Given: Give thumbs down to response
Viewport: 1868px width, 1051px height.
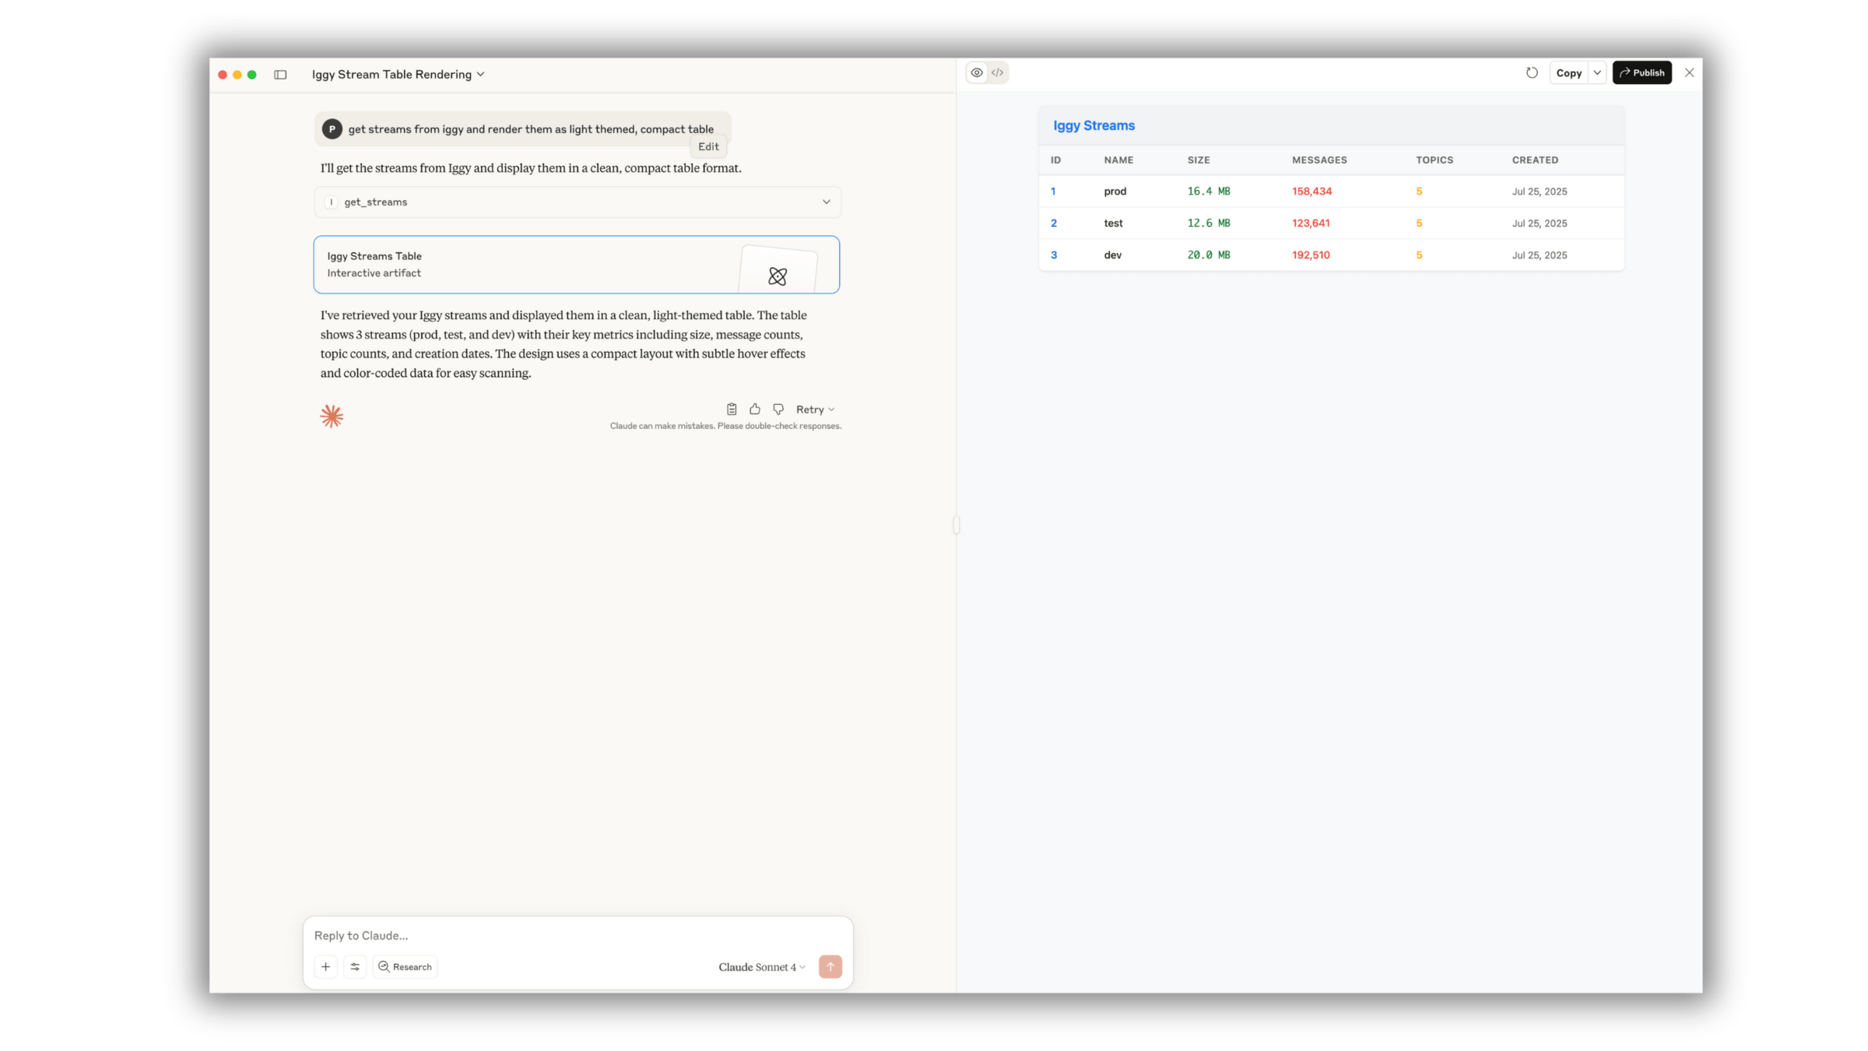Looking at the screenshot, I should [778, 410].
